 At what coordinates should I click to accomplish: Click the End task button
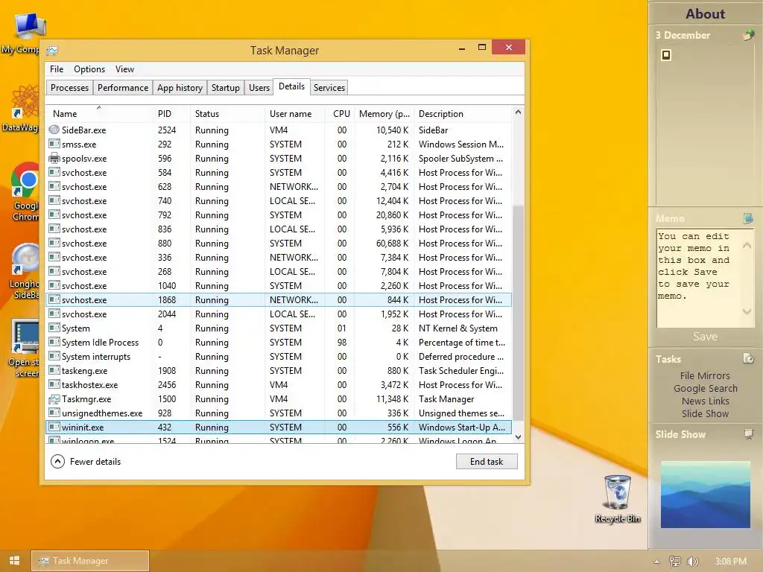(x=487, y=462)
